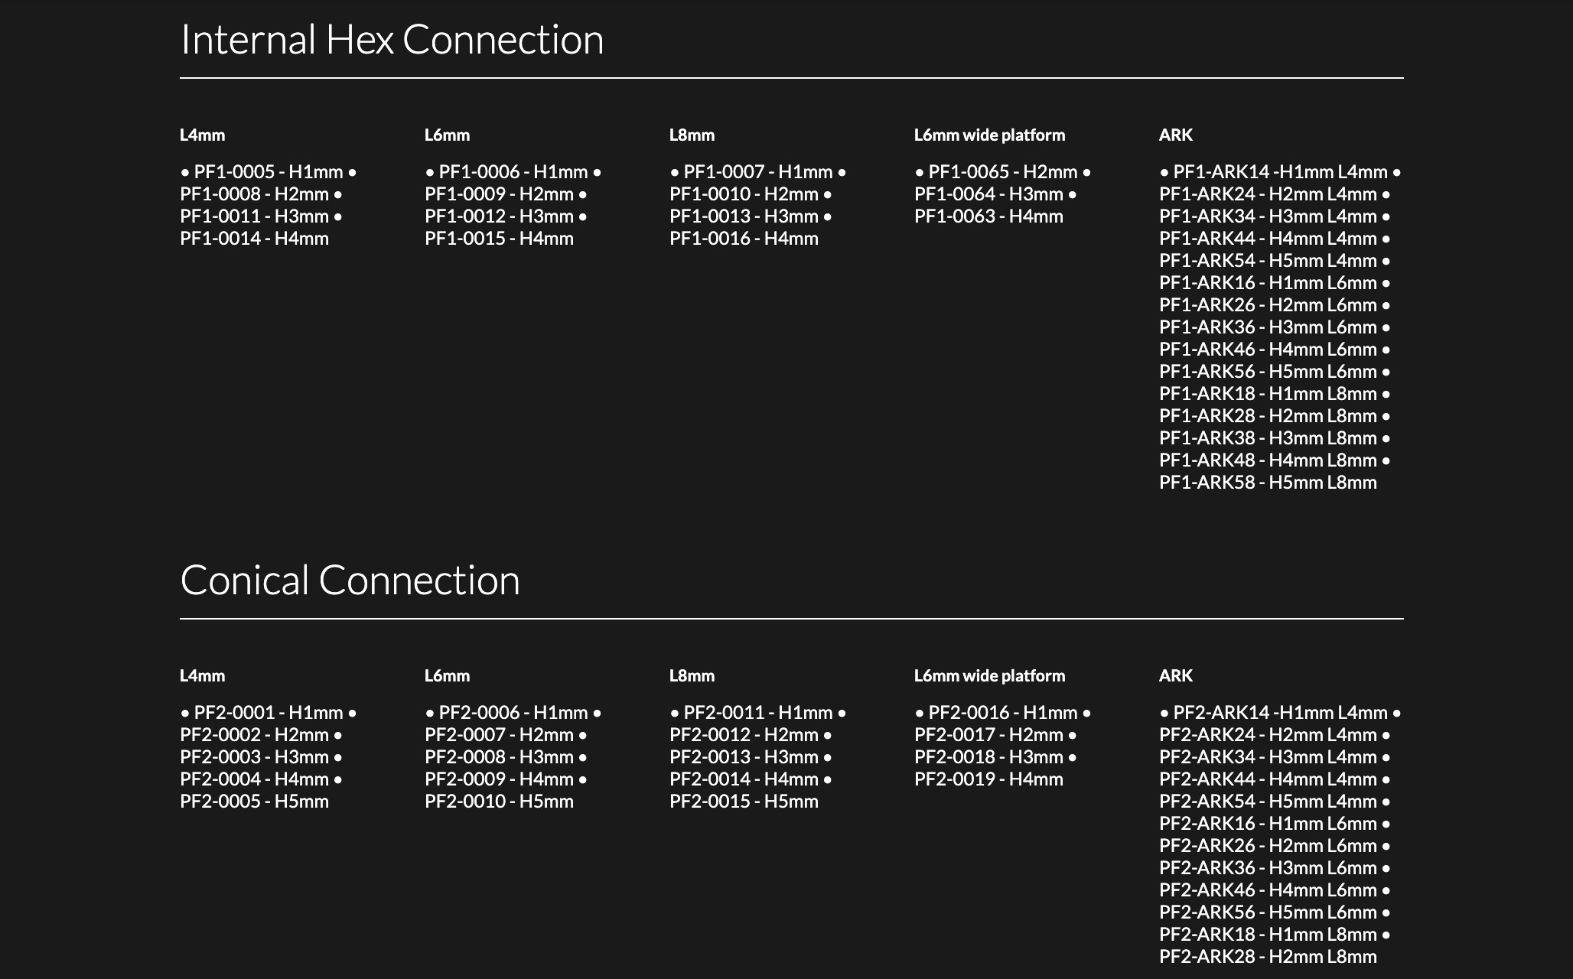Click PF1-ARK36 - H3mm L6mm entry

[x=1268, y=327]
